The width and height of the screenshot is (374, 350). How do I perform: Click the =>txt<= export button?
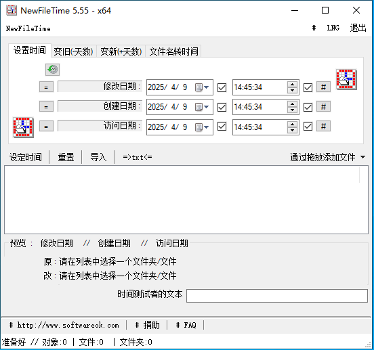point(138,157)
